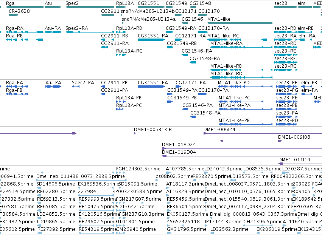This screenshot has width=322, height=235.
Task: Open BAC clone DME1-009J08 label
Action: coord(294,137)
